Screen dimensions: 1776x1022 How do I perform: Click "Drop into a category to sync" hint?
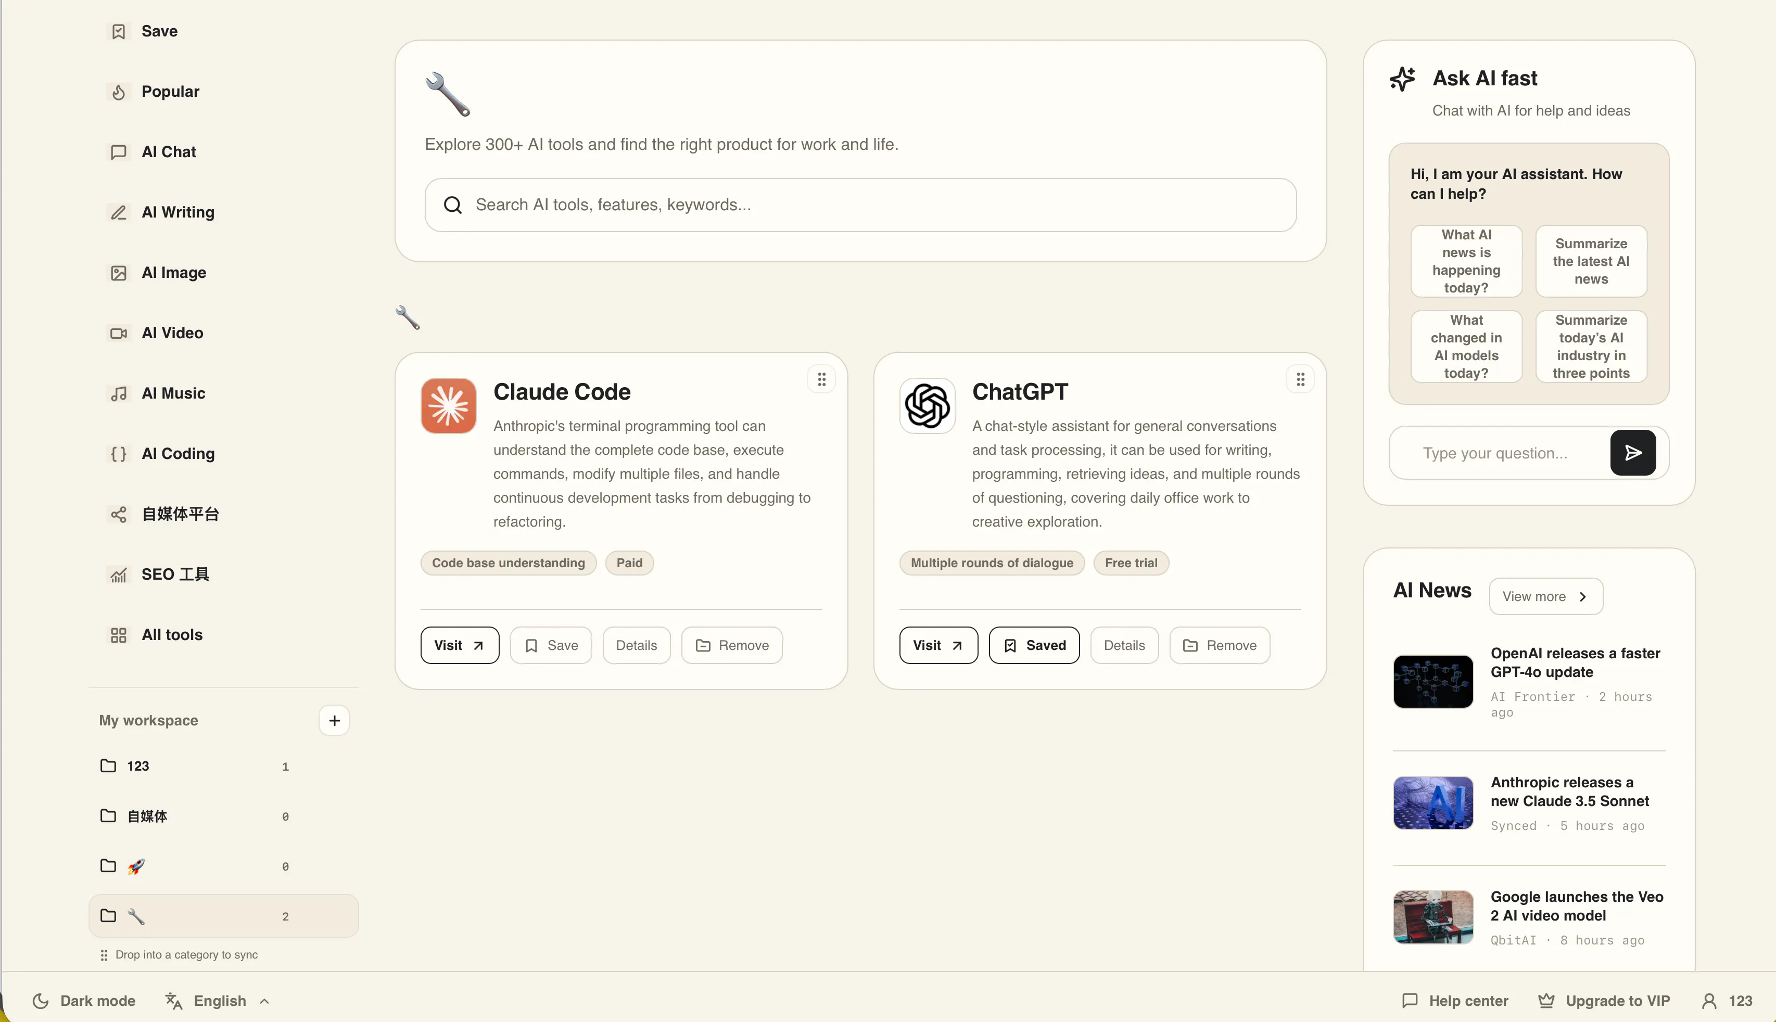pos(179,955)
